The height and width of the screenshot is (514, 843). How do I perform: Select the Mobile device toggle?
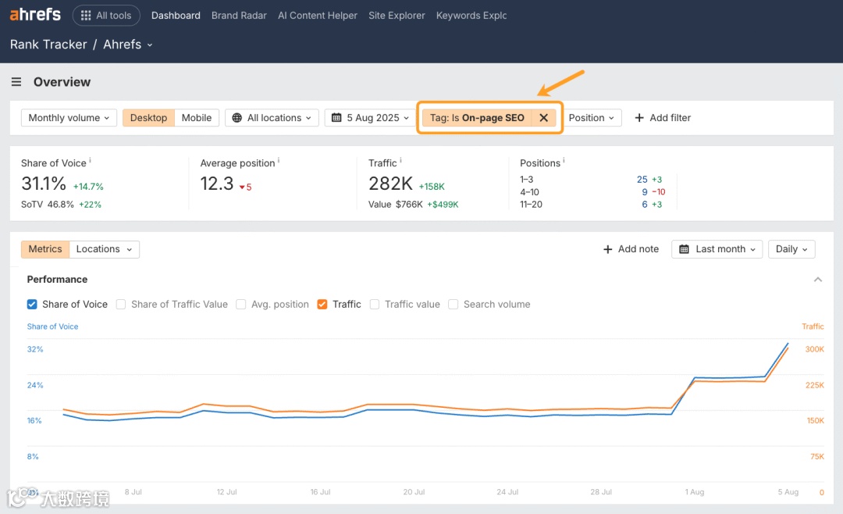pos(197,117)
